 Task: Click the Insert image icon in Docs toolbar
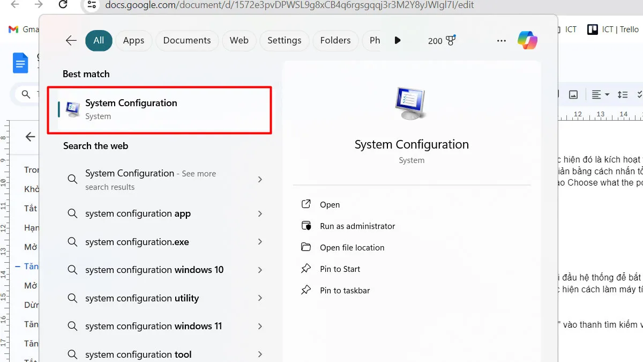(573, 94)
